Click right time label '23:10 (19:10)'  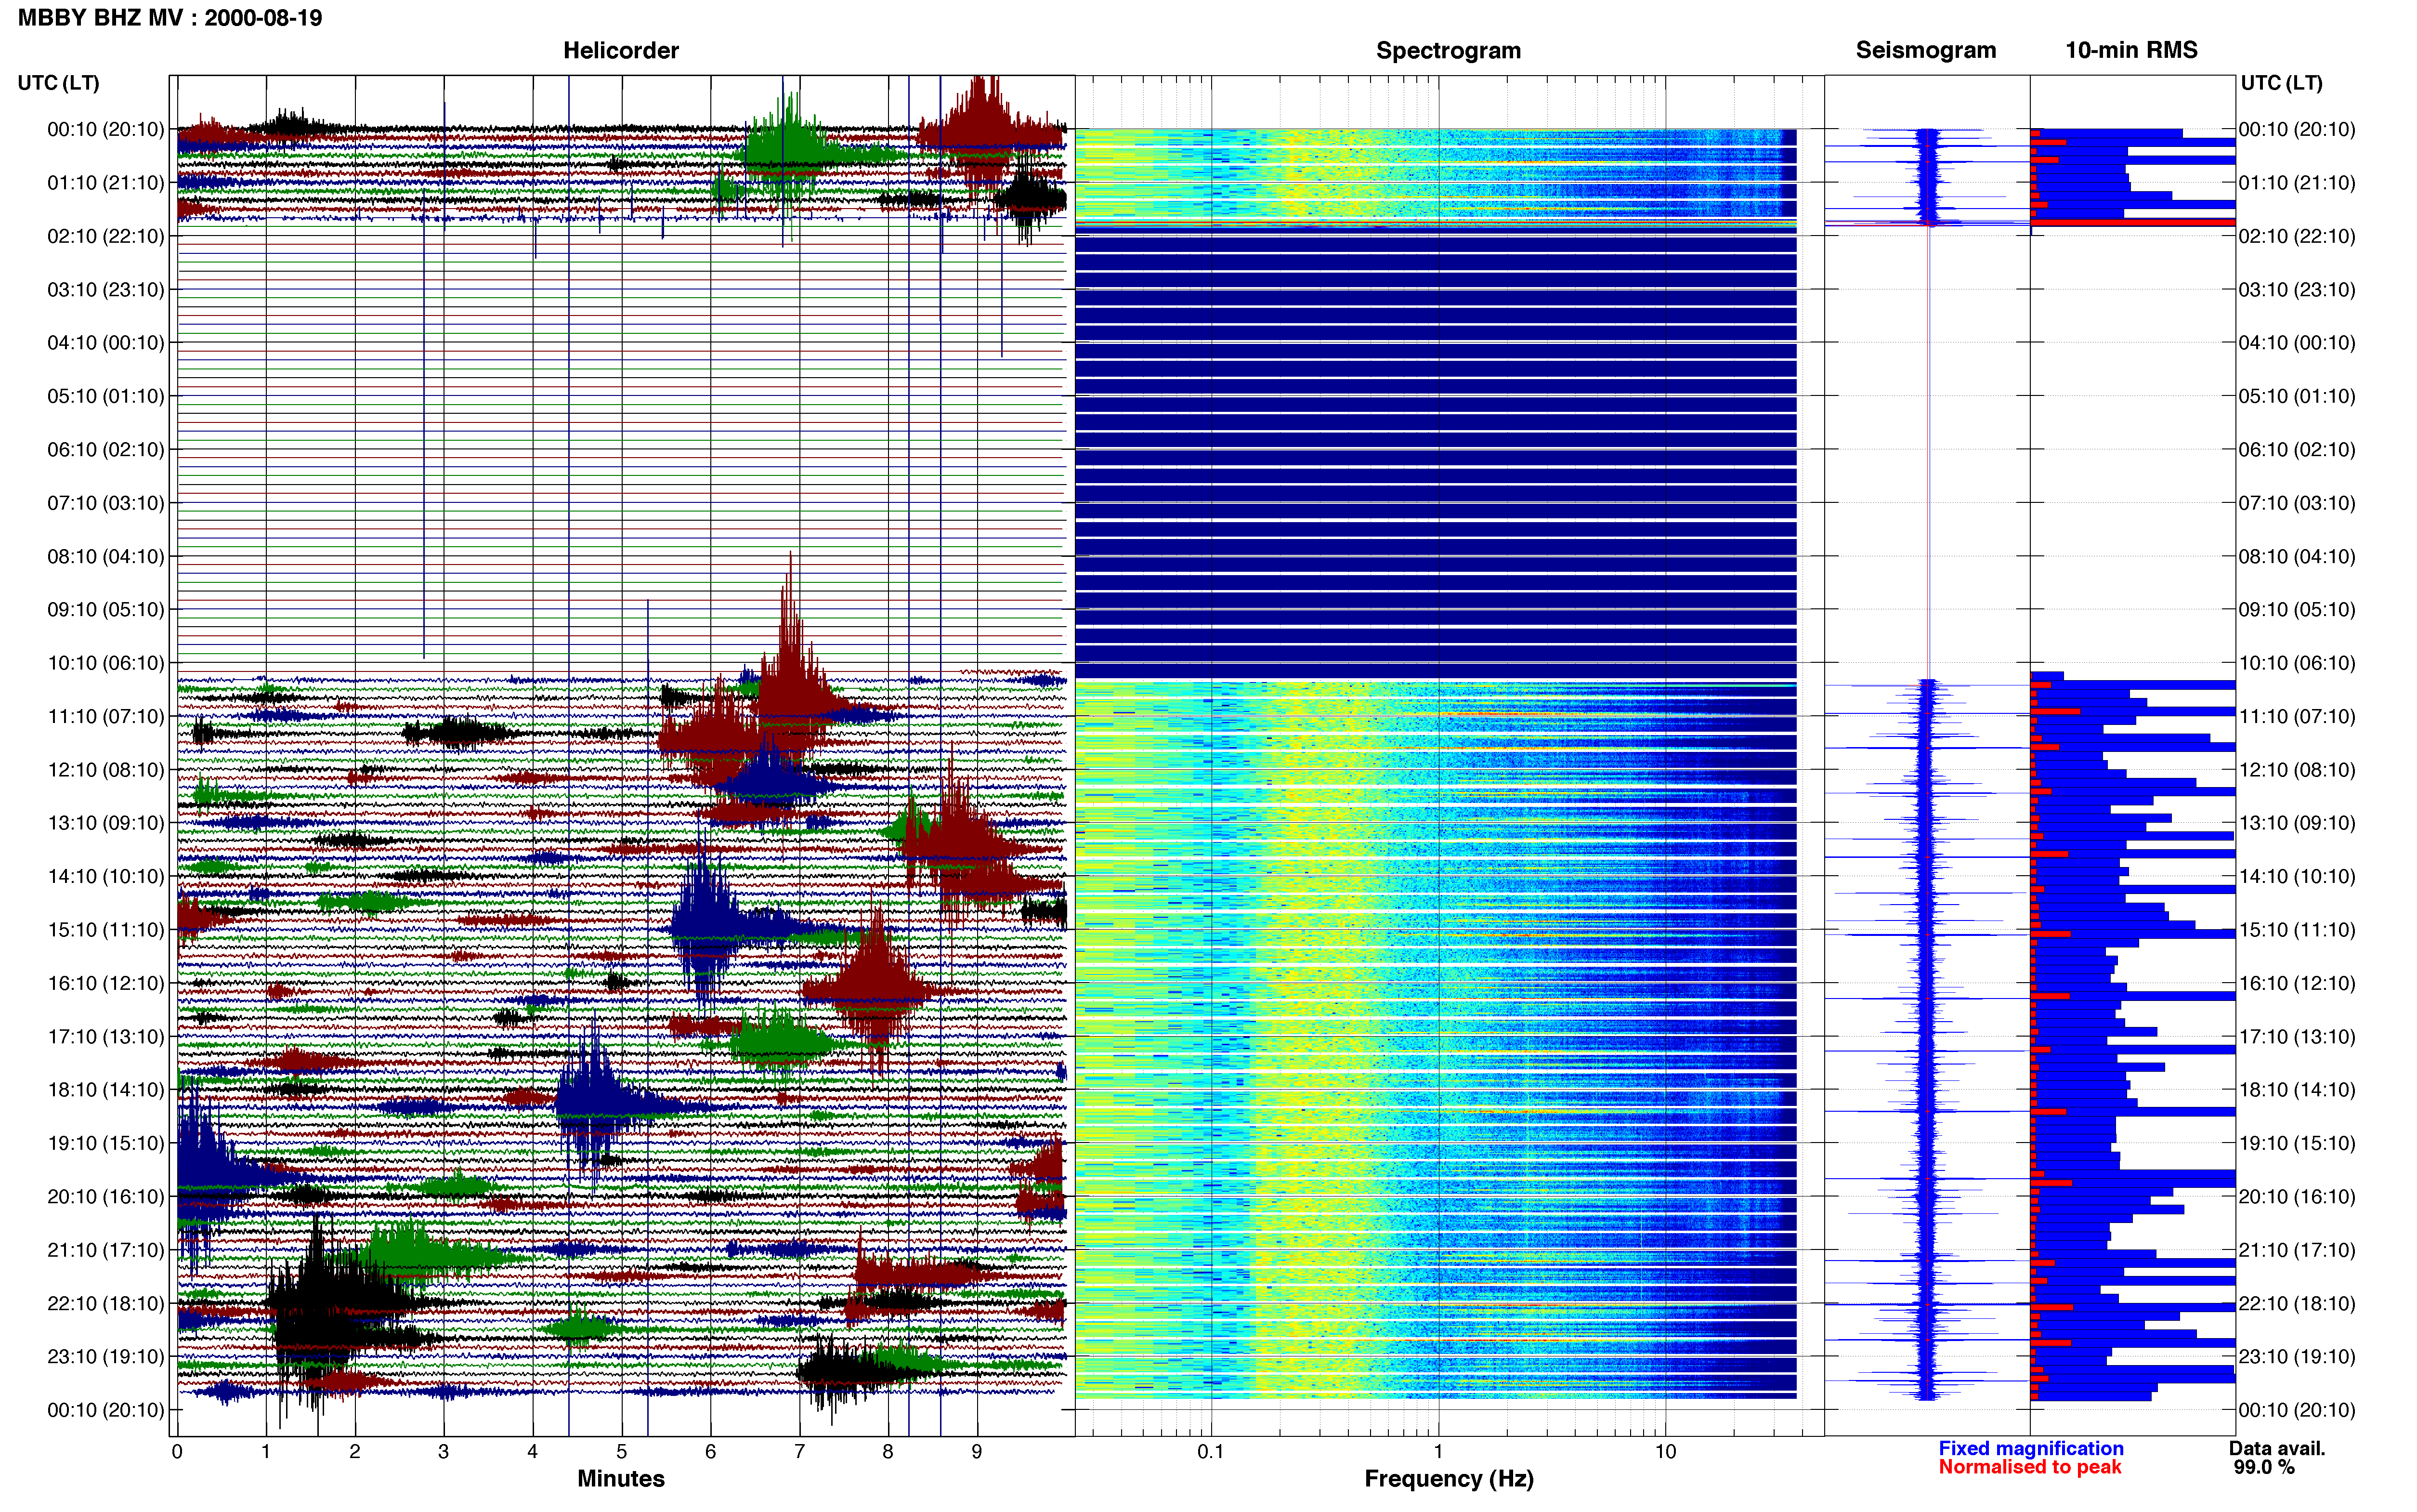click(x=2297, y=1356)
